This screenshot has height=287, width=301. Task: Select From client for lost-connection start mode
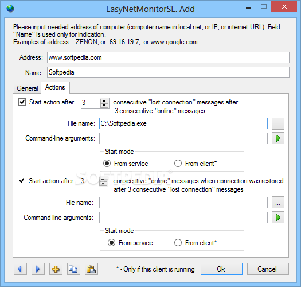(178, 164)
